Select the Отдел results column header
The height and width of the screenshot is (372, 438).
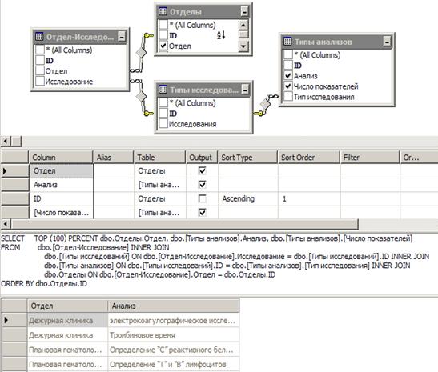pyautogui.click(x=67, y=306)
